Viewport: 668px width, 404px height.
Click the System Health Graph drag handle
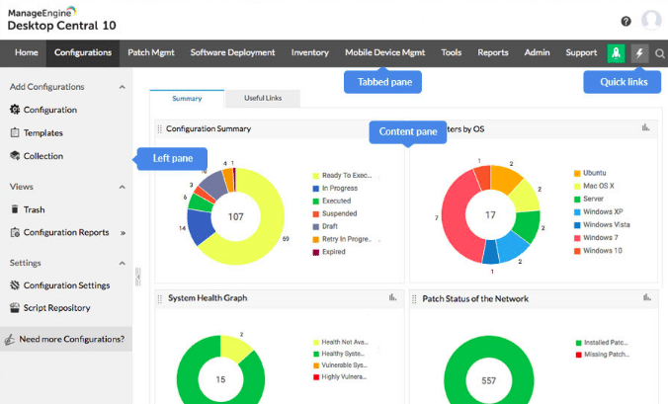(x=160, y=299)
